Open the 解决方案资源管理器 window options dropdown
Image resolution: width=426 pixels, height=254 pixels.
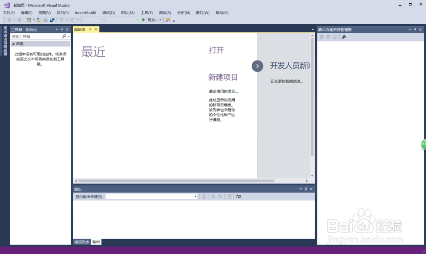pos(410,29)
